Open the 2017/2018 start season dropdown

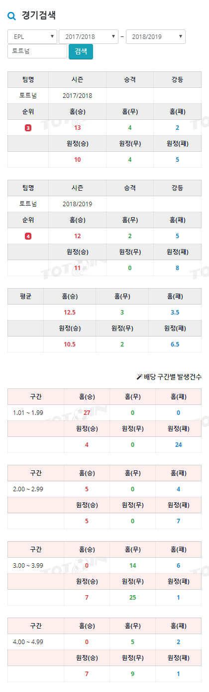[x=89, y=36]
